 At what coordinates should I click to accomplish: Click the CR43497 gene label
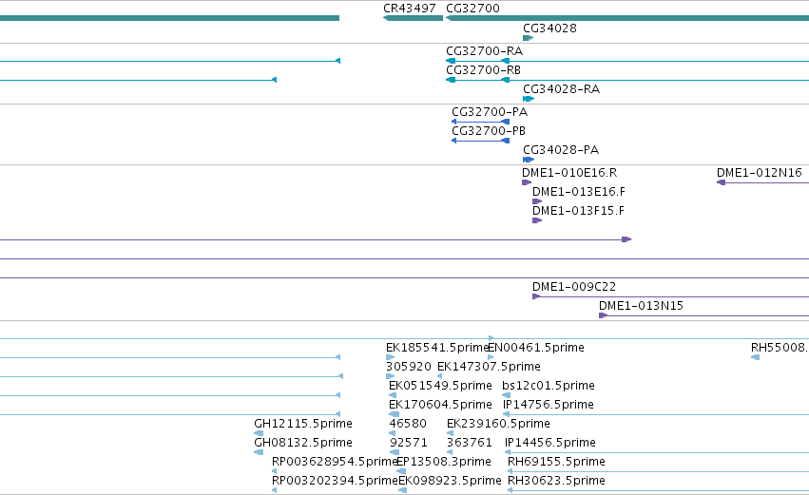pos(410,9)
